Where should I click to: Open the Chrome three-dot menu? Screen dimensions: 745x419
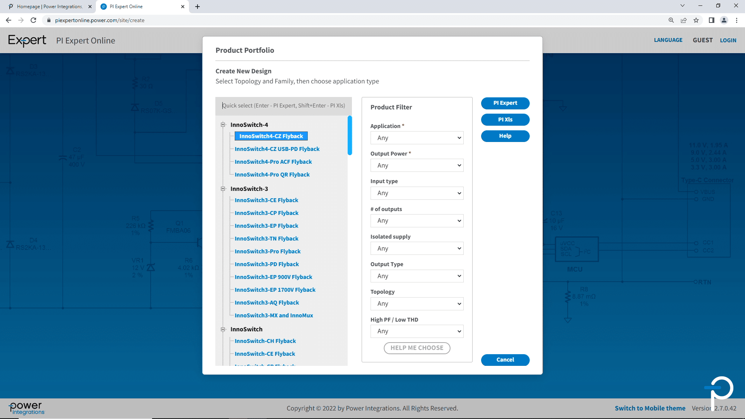(x=736, y=20)
